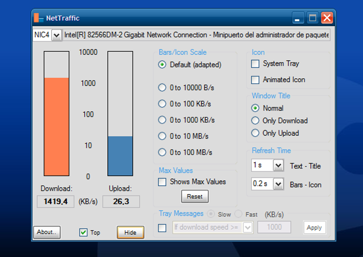Click the 10000 scale label
Image resolution: width=363 pixels, height=257 pixels.
[88, 52]
